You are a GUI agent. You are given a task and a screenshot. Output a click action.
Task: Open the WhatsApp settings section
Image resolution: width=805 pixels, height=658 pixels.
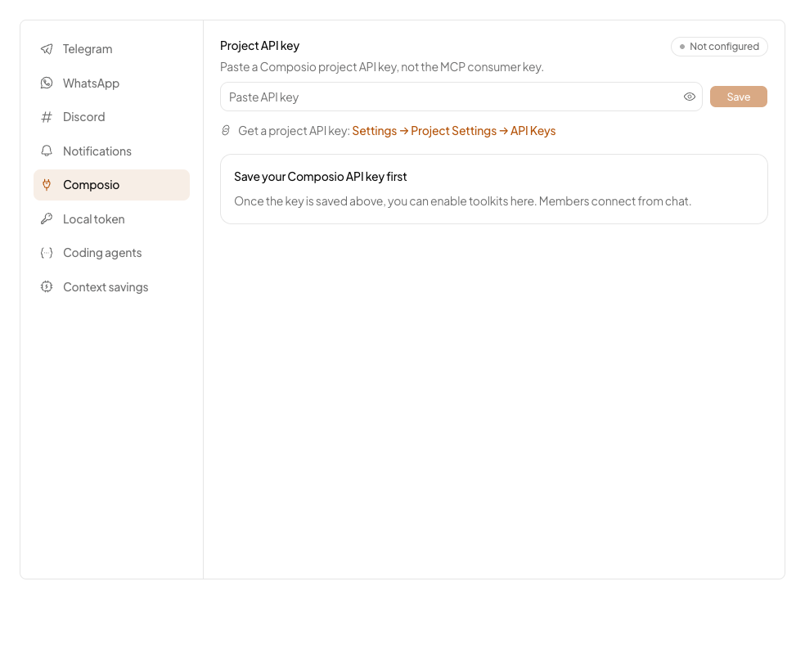point(111,83)
